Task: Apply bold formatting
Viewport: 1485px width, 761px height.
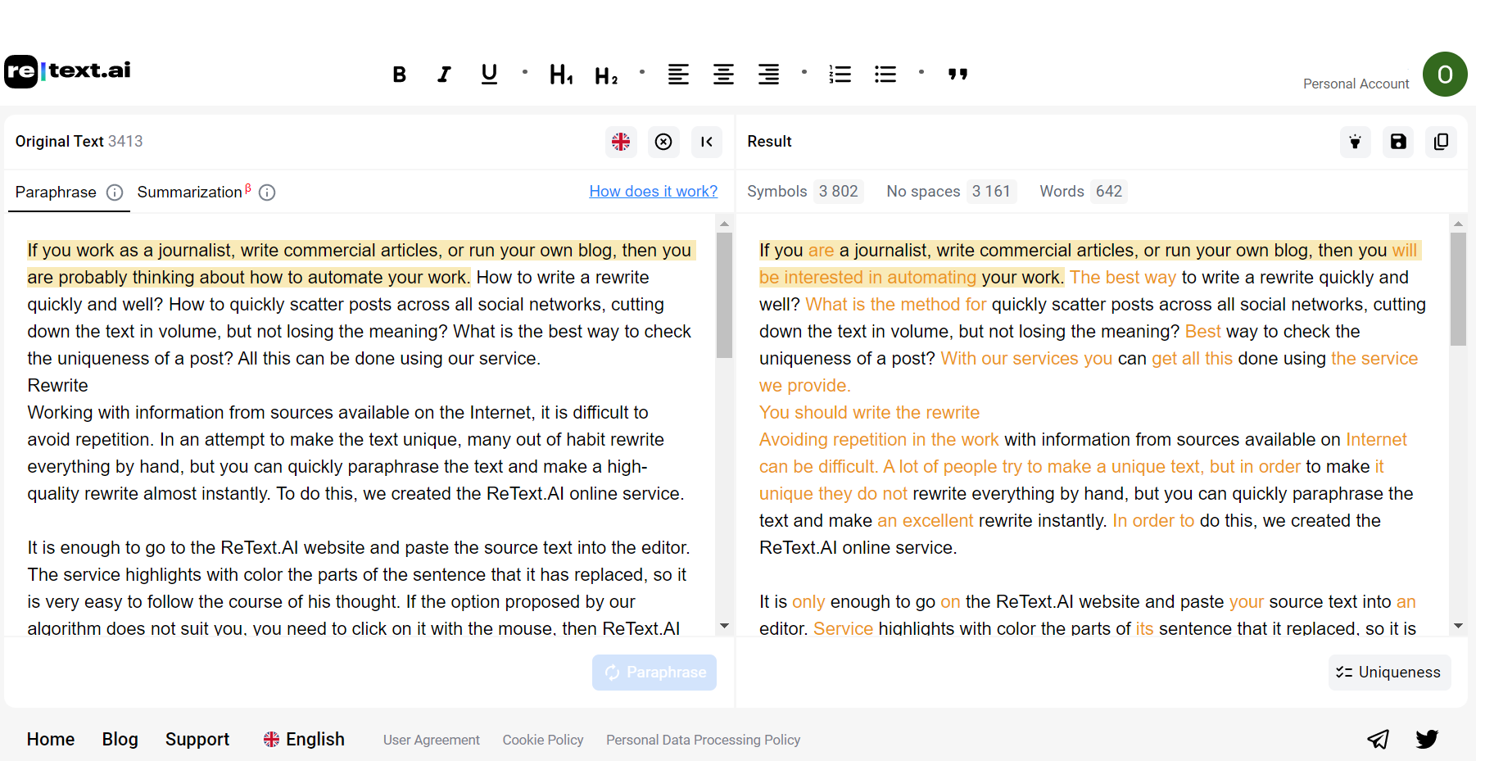Action: click(x=400, y=75)
